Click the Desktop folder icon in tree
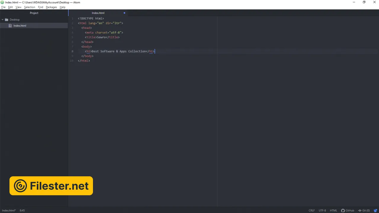Viewport: 379px width, 213px height. 7,20
